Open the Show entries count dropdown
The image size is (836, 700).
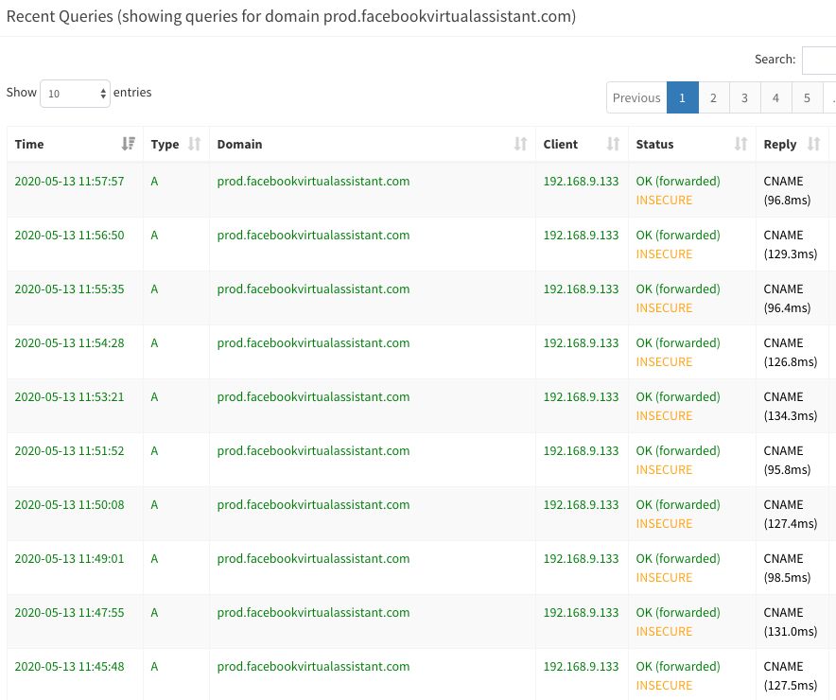[x=75, y=94]
